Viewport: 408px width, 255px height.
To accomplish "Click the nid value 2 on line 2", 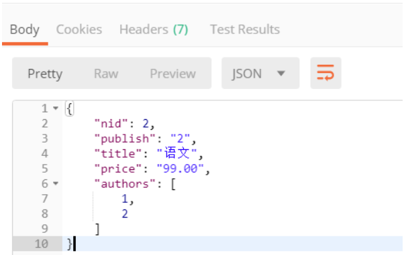I will point(146,123).
